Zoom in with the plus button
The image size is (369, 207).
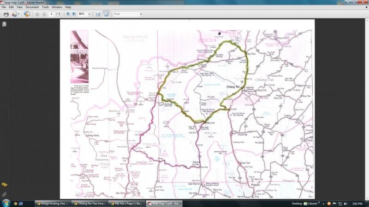pos(74,14)
